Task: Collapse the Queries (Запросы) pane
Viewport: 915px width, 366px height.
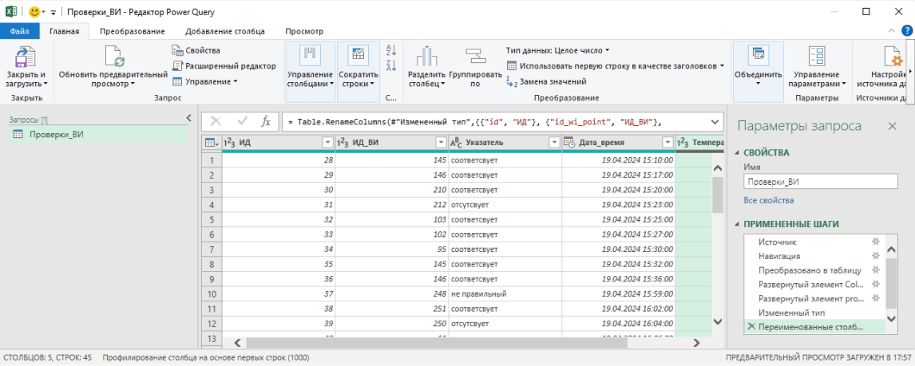Action: tap(188, 119)
